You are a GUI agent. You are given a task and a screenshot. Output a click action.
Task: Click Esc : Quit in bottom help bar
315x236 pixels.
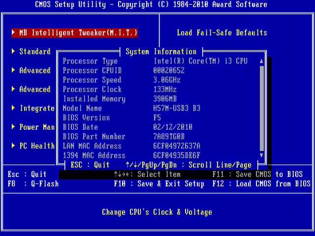27,174
